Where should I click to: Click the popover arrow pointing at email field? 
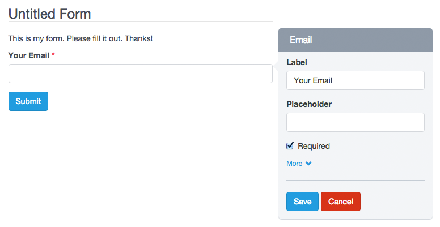coord(276,66)
